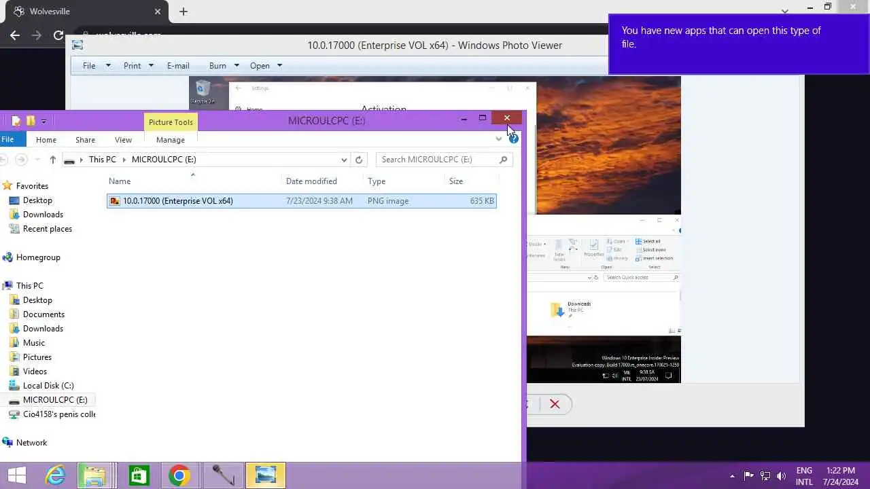
Task: Refresh the MICROULCPC (E:) folder view
Action: coord(359,160)
